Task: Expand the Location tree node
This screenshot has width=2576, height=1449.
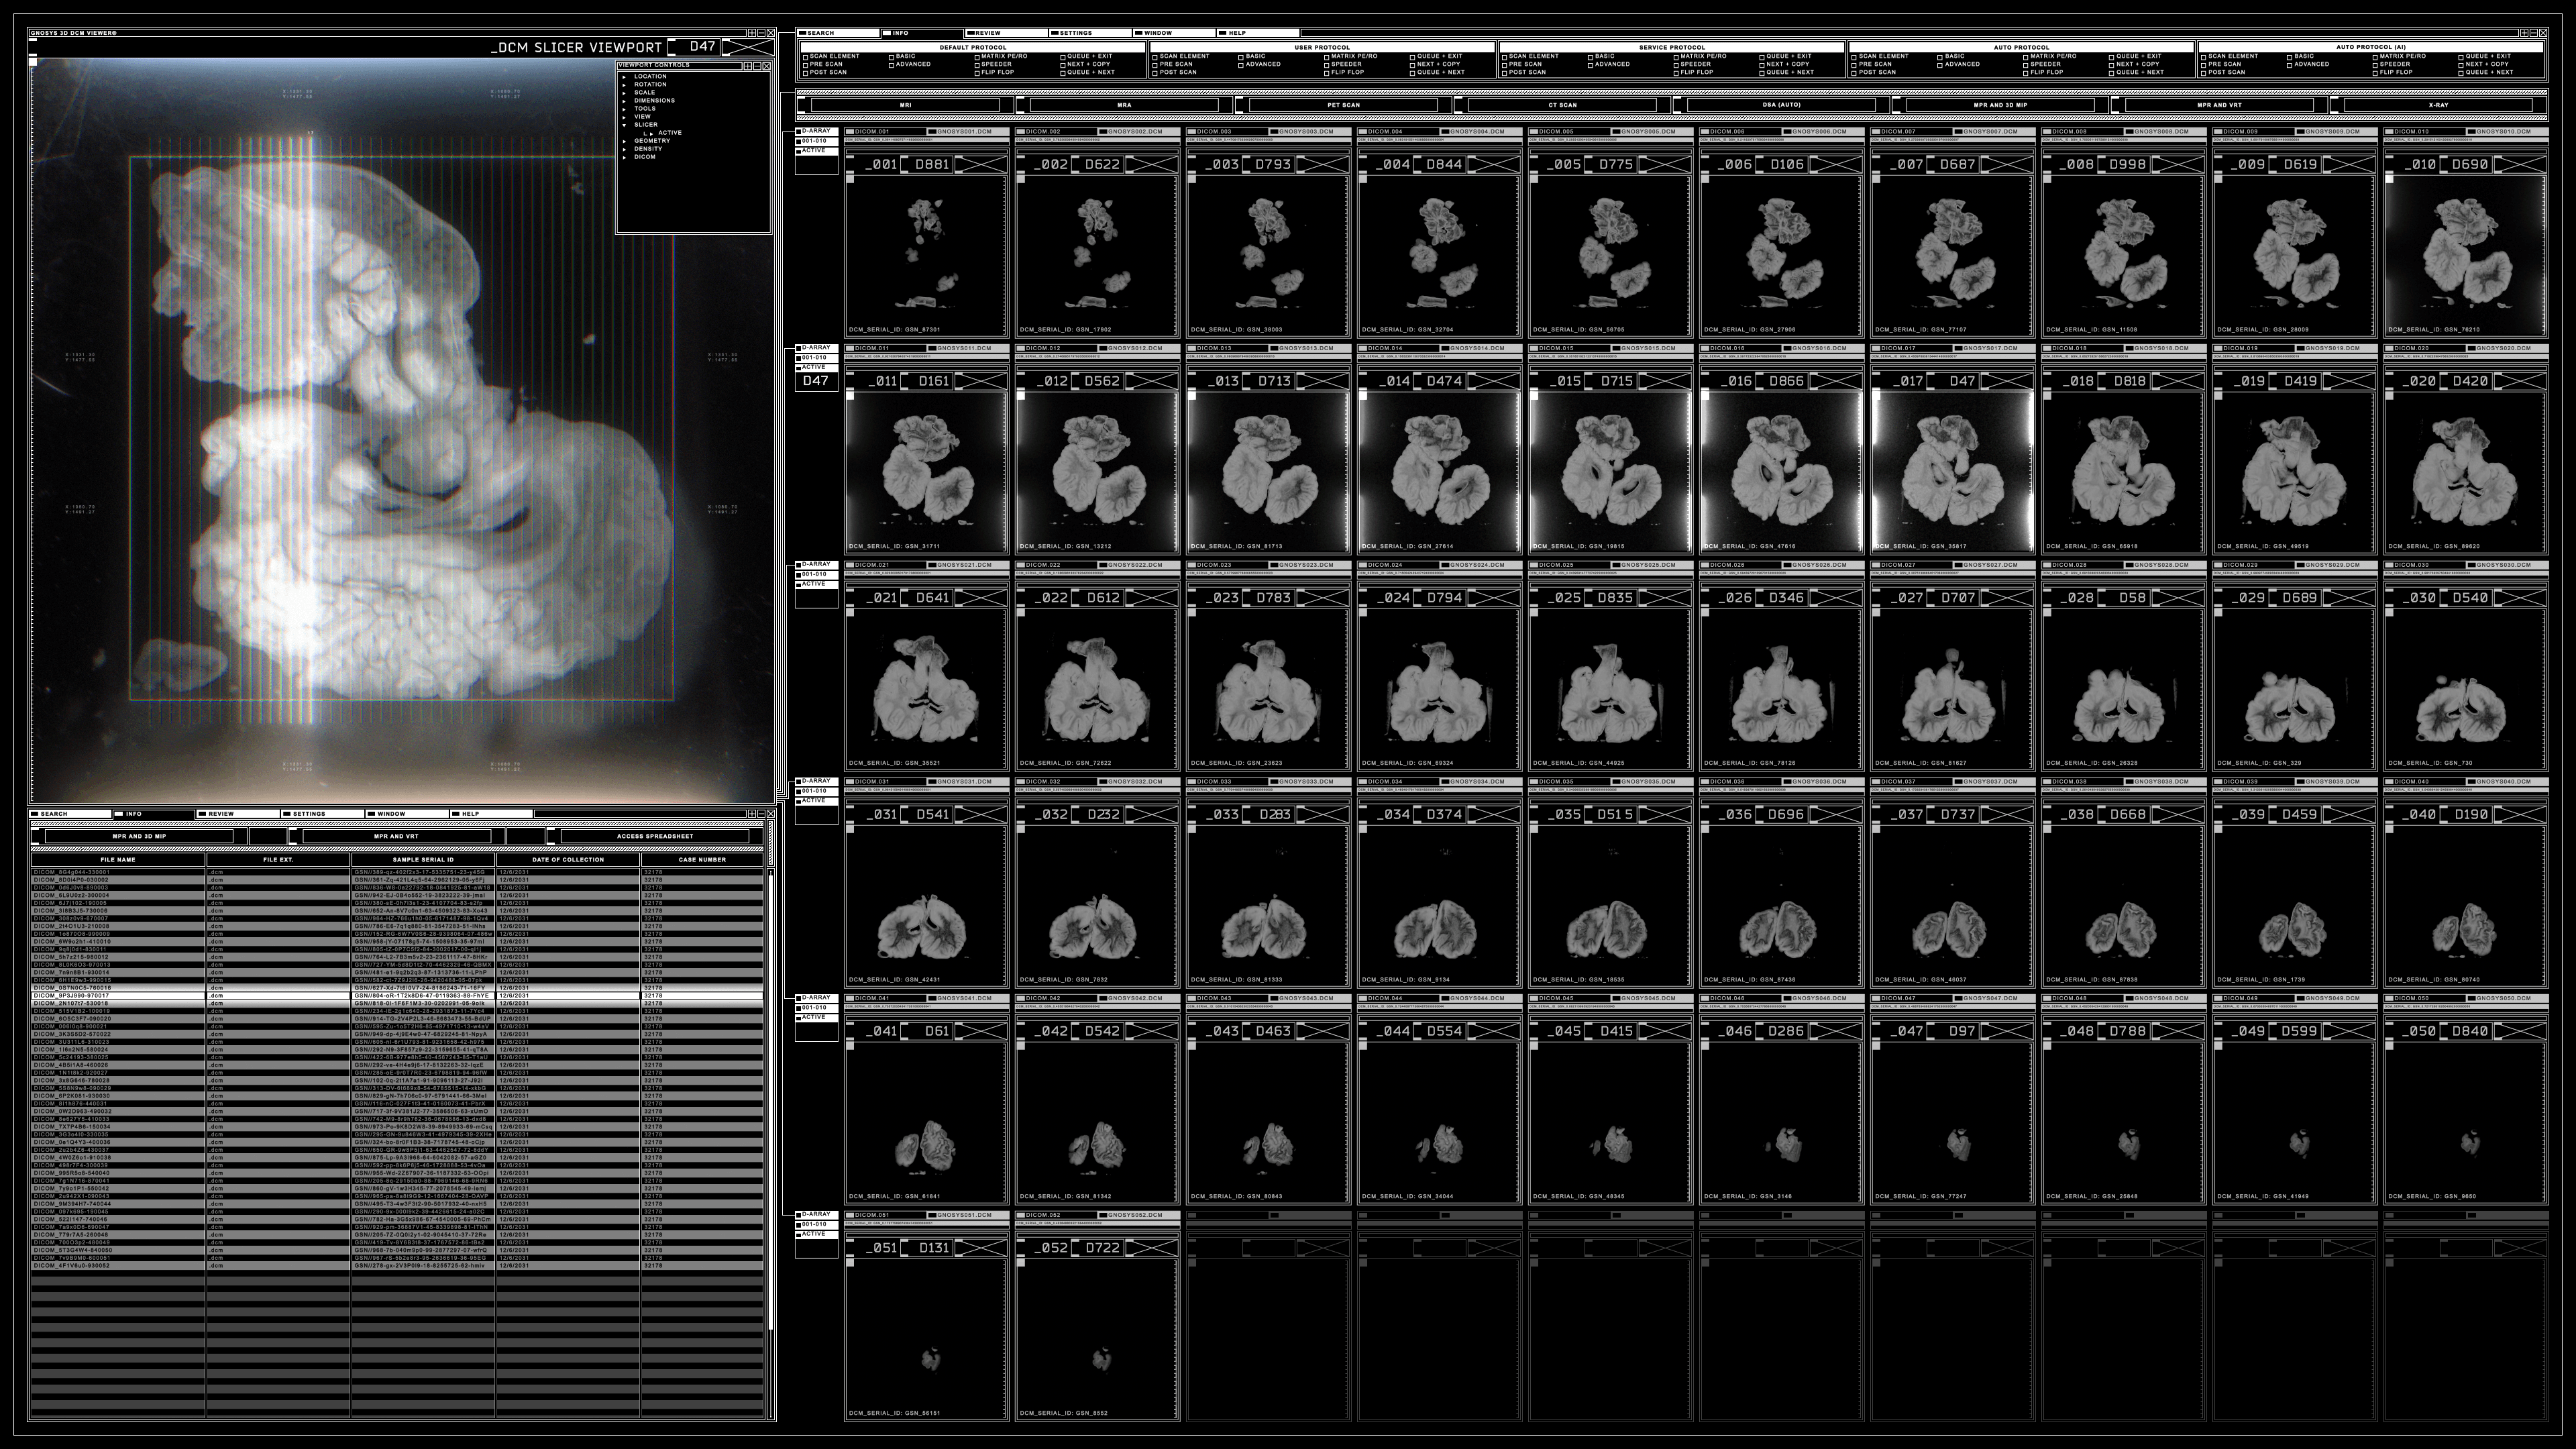Action: click(625, 77)
